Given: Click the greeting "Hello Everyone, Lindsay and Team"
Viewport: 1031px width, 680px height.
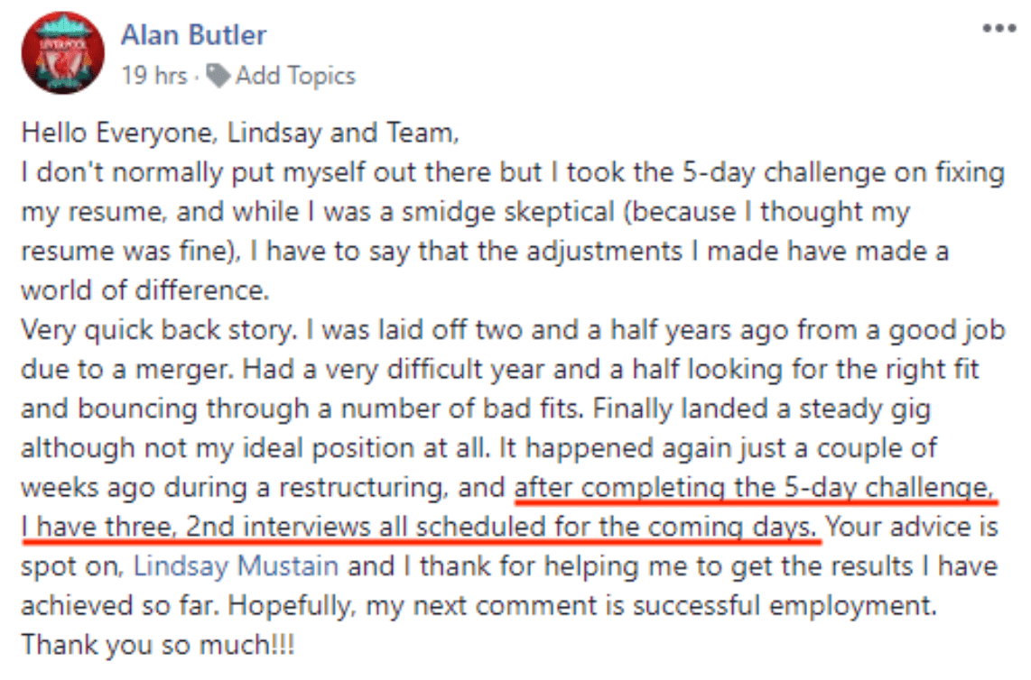Looking at the screenshot, I should point(240,133).
